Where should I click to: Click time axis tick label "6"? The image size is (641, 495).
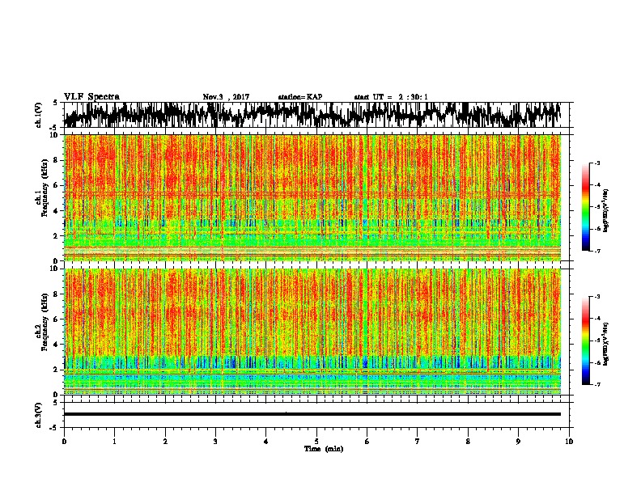tap(367, 442)
